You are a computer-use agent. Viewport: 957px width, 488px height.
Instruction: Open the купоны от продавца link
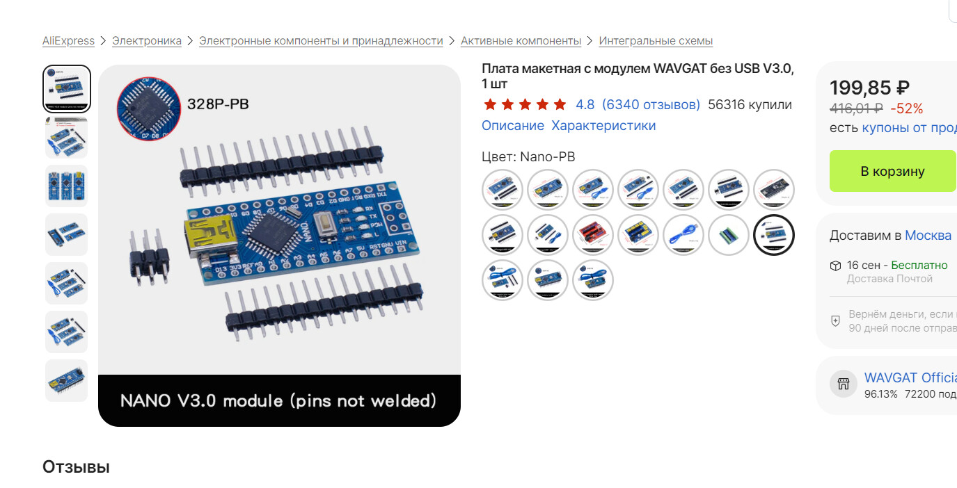[910, 128]
